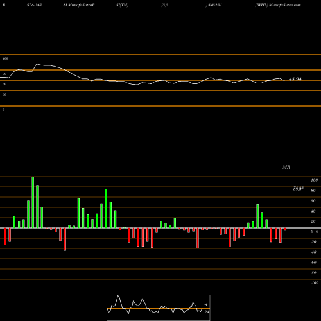Click the '543251' code in the header
Screen dimensions: 321x321
(214, 5)
